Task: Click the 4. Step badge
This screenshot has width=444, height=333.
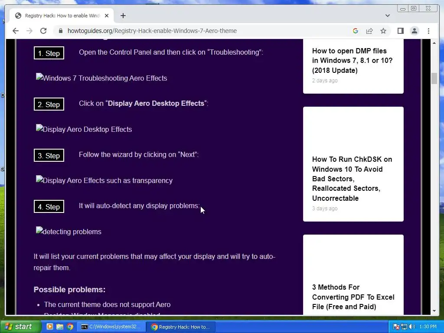Action: click(49, 206)
